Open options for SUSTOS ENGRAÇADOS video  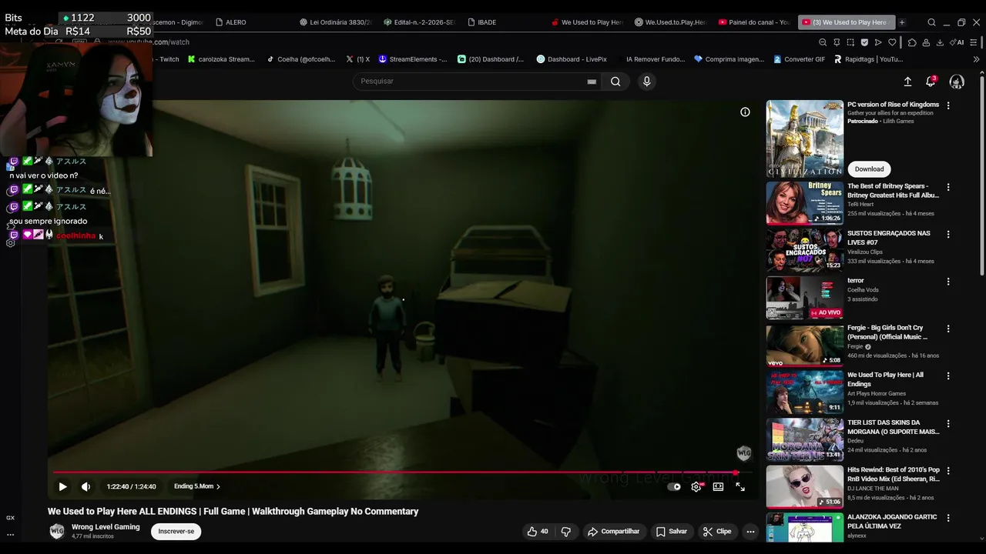pyautogui.click(x=948, y=234)
